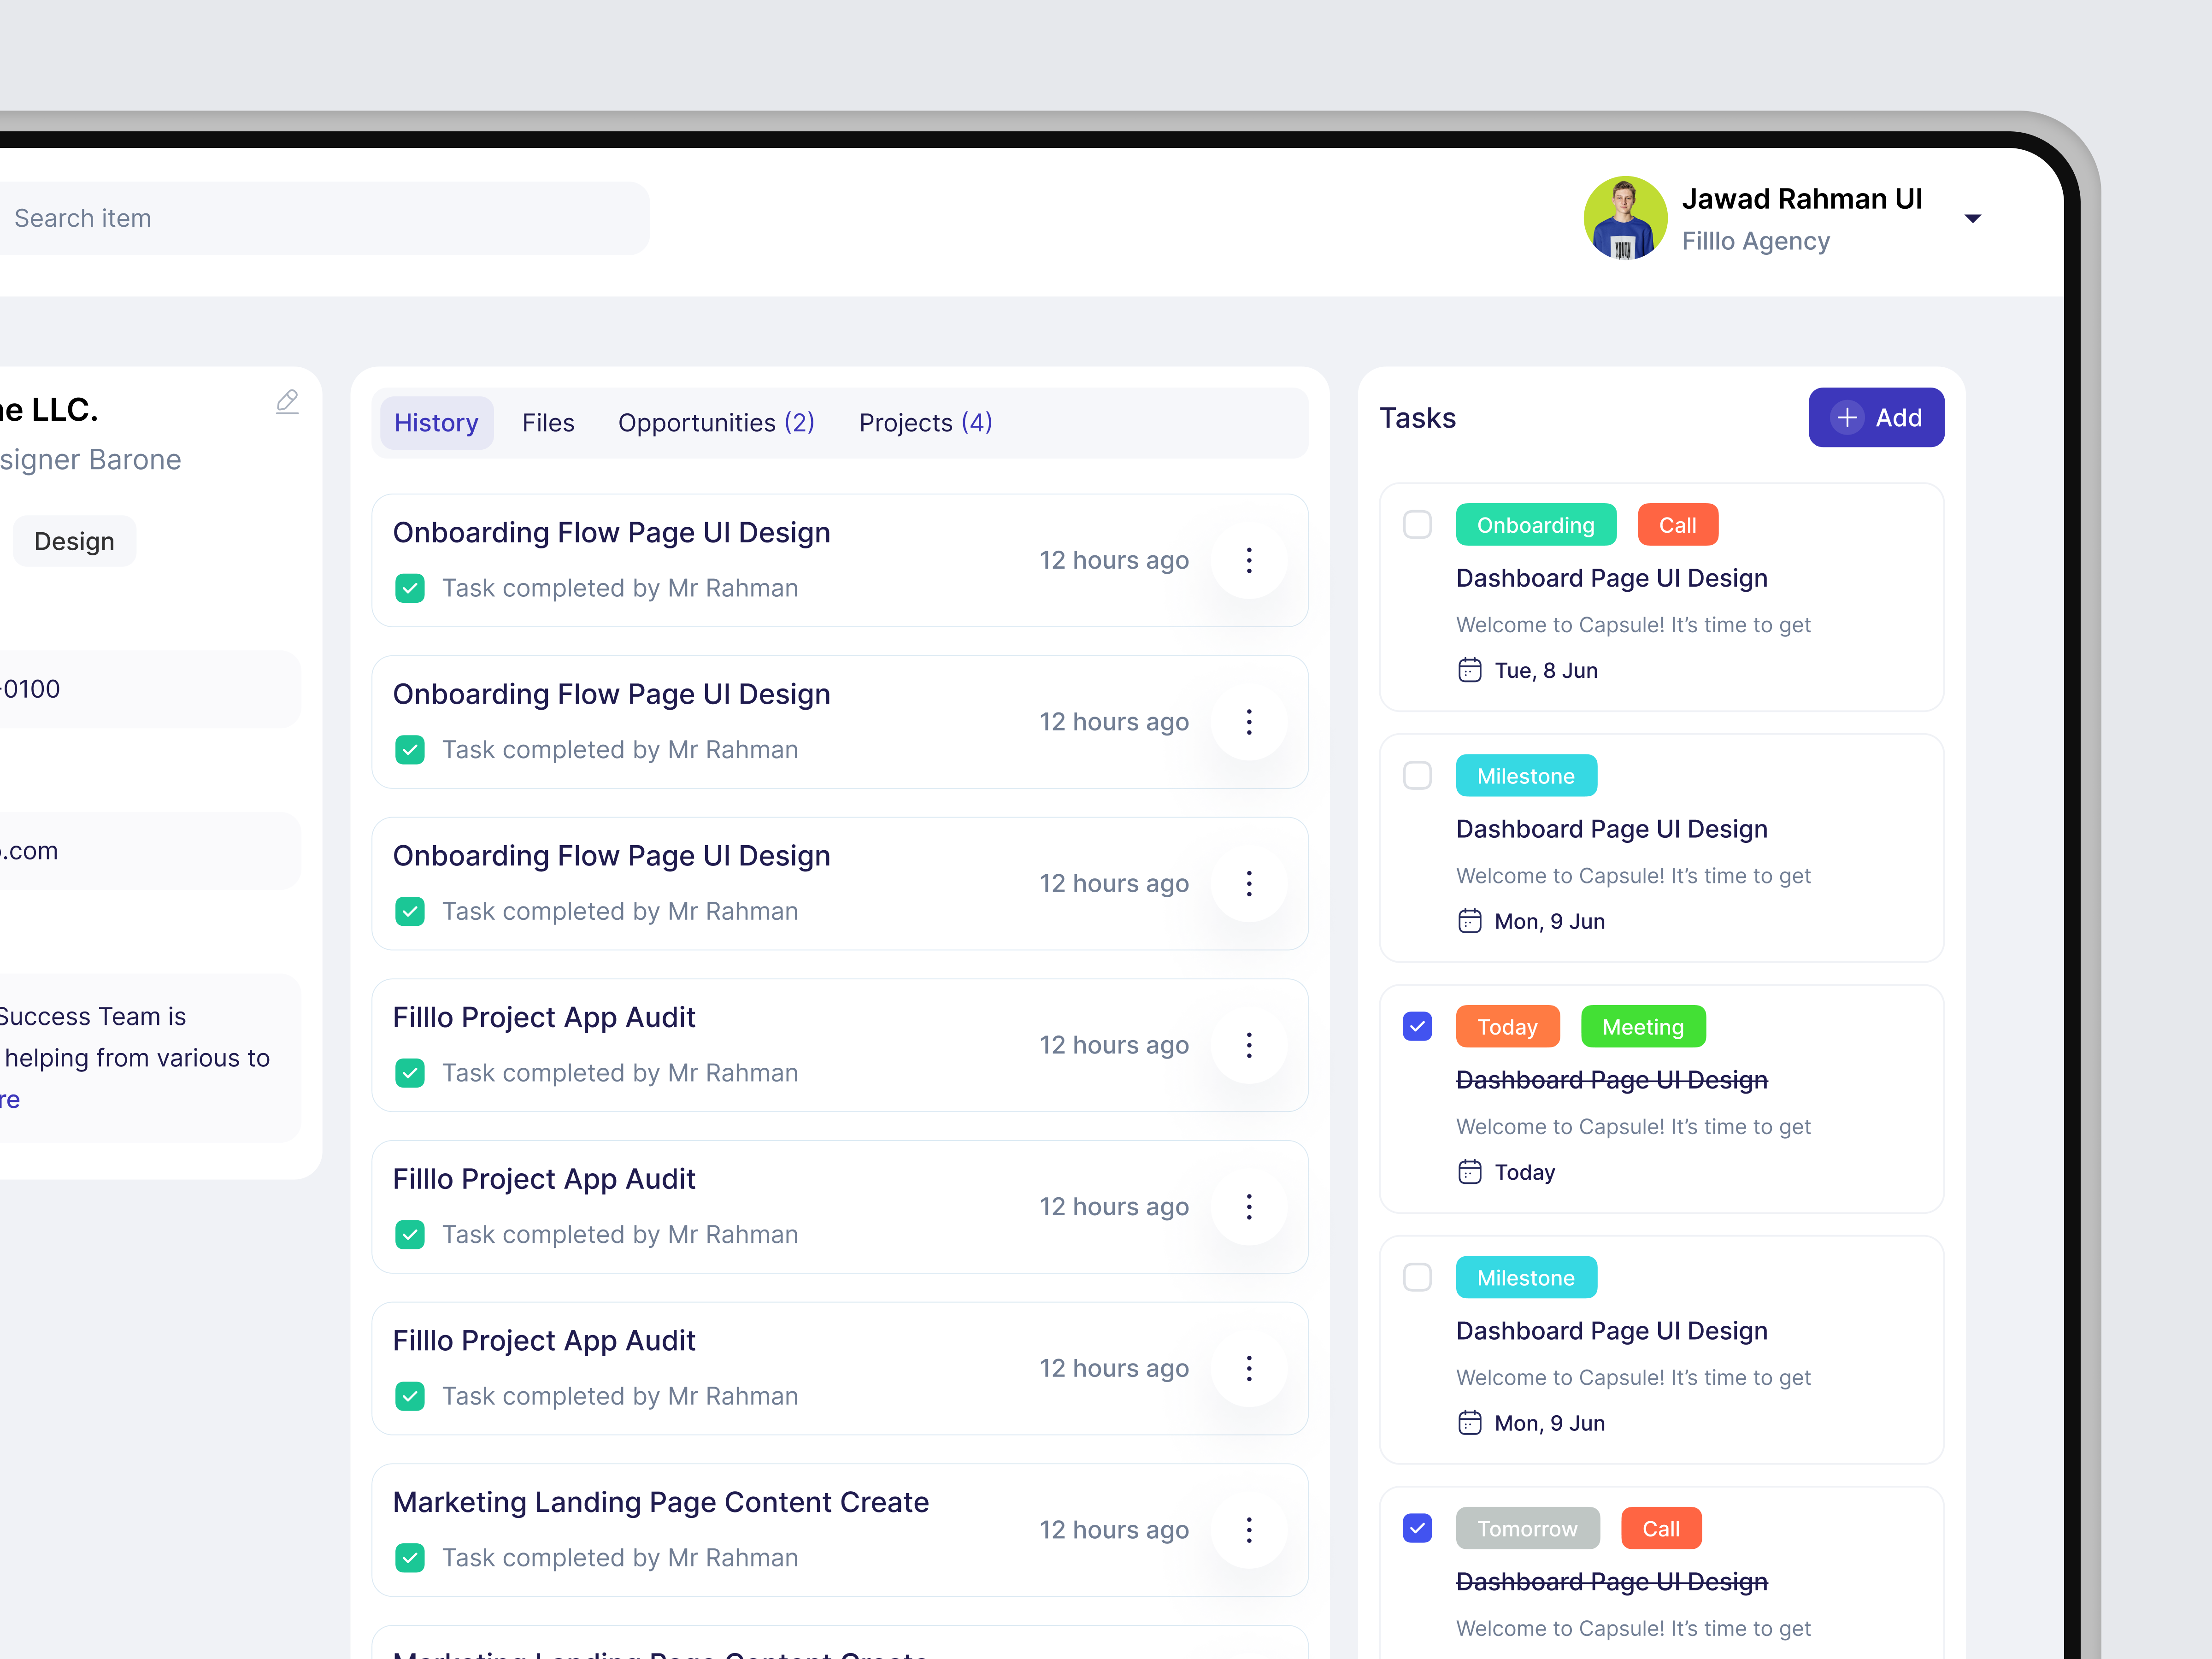This screenshot has width=2212, height=1659.
Task: Click the calendar icon next to Mon, 9 Jun milestone
Action: (1470, 920)
